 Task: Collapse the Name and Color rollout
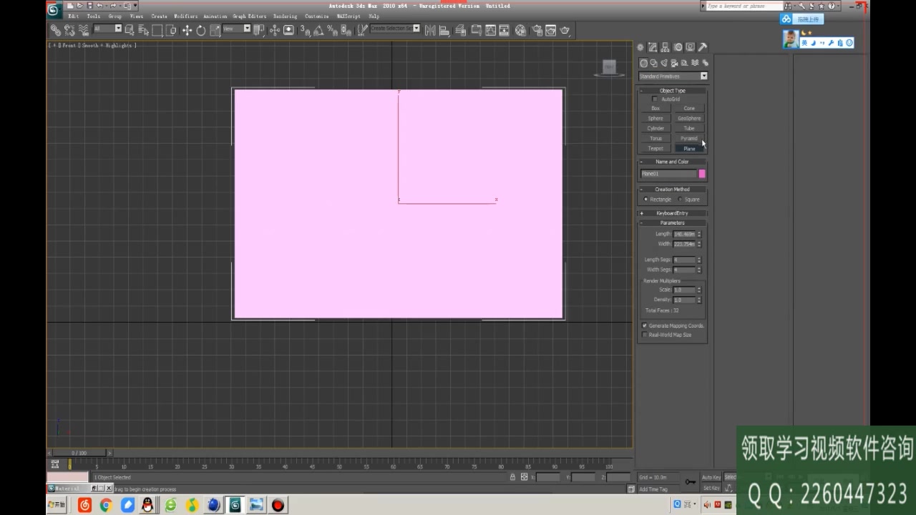tap(673, 162)
